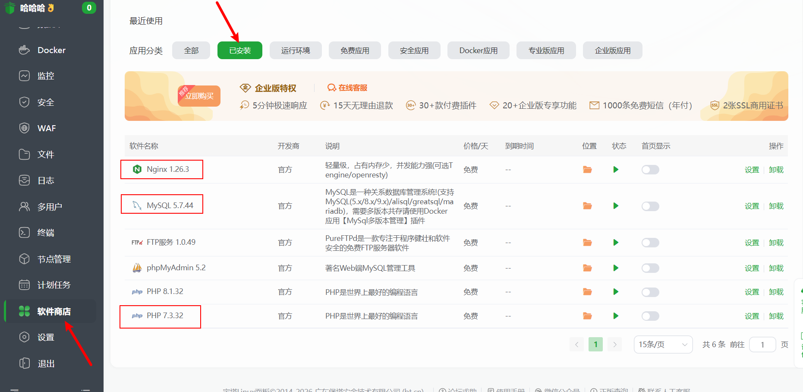803x392 pixels.
Task: Open the 设置 gear icon in sidebar
Action: 24,337
